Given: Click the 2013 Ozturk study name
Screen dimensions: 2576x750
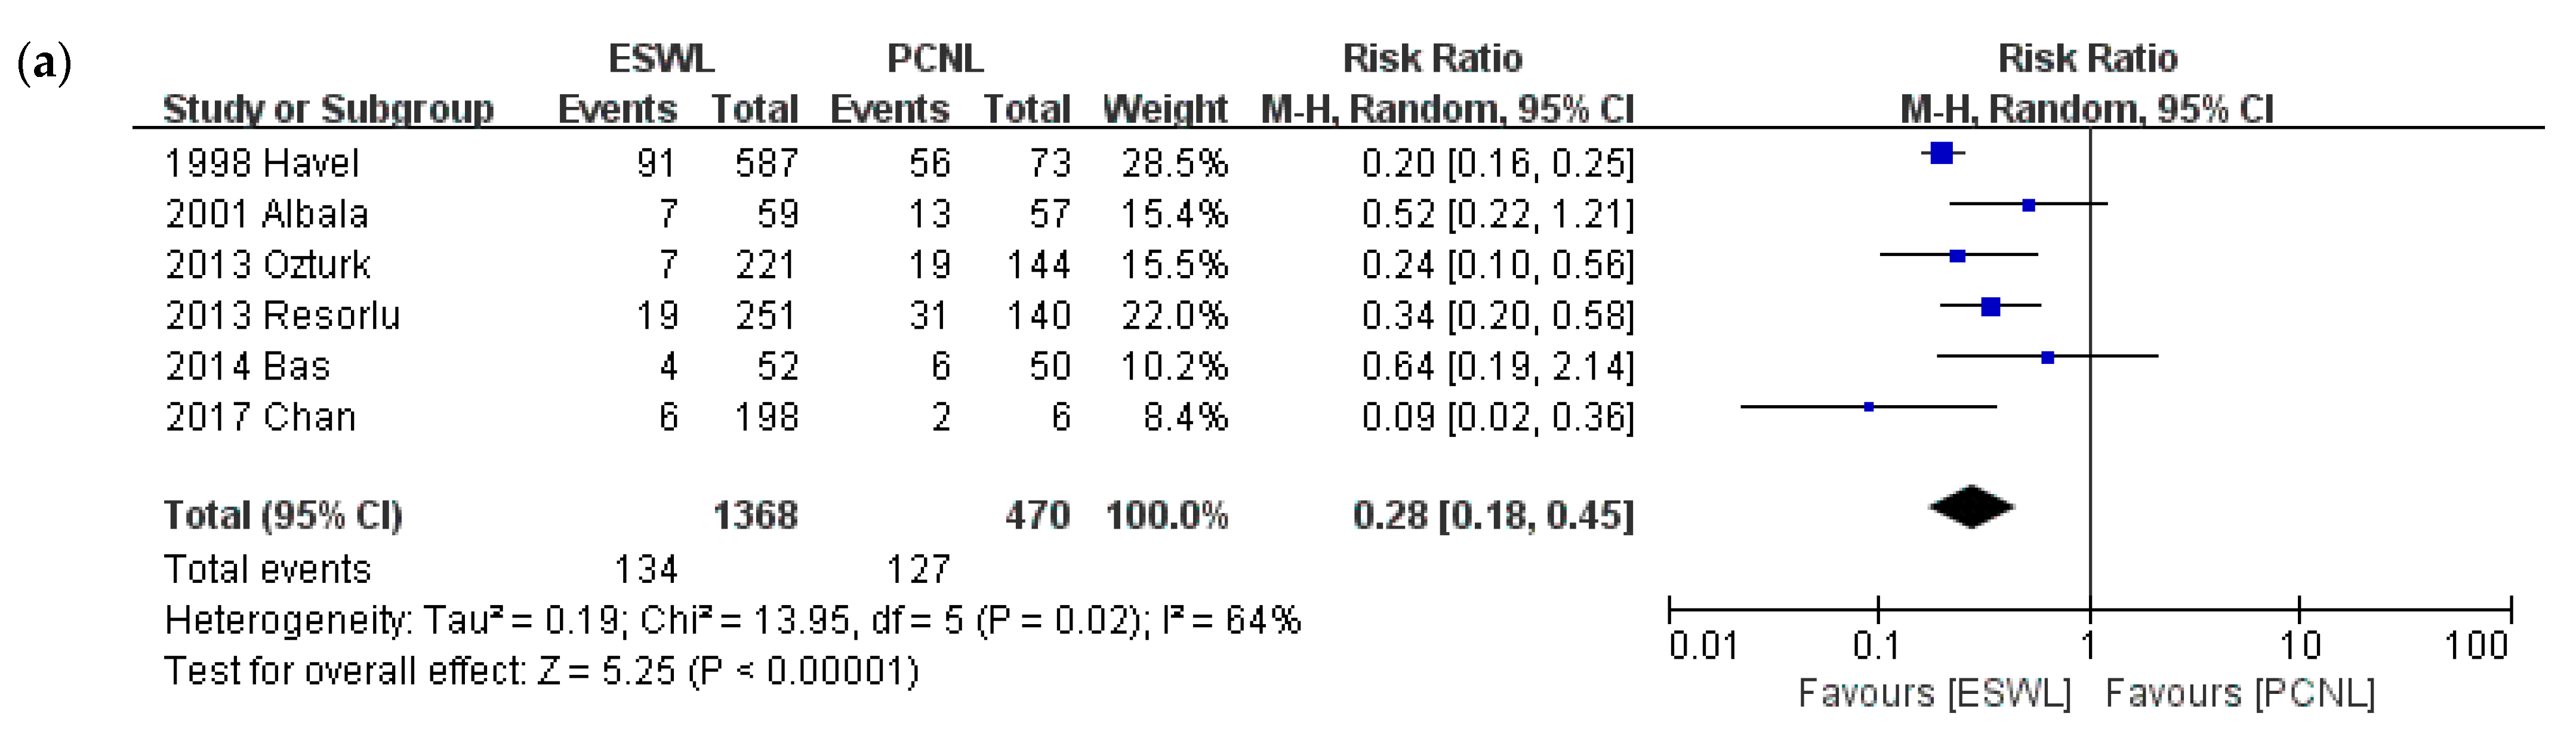Looking at the screenshot, I should click(x=267, y=265).
